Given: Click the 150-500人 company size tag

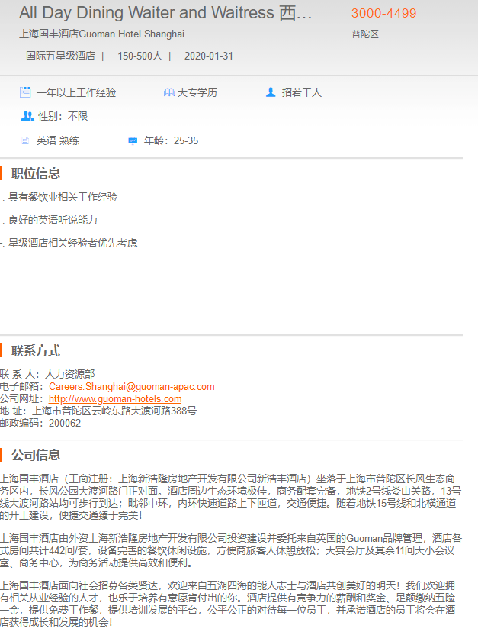Looking at the screenshot, I should 140,56.
